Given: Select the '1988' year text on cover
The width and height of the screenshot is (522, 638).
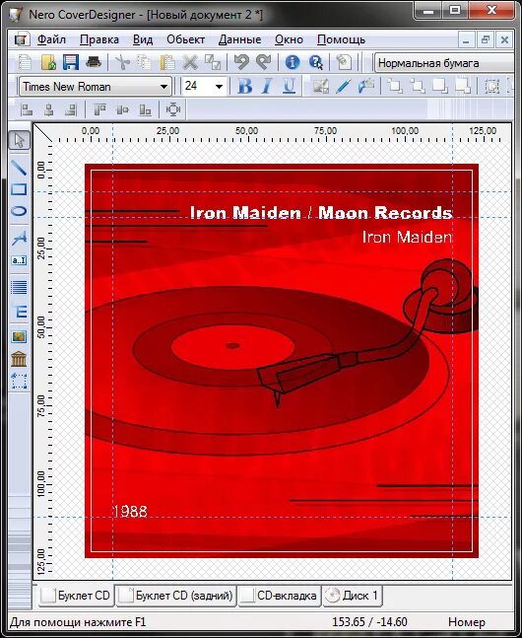Looking at the screenshot, I should click(x=130, y=512).
